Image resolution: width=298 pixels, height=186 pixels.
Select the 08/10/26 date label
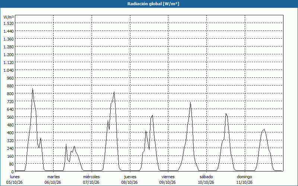point(130,183)
